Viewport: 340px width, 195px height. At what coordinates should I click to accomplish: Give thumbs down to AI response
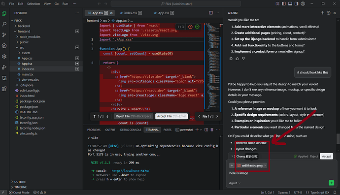click(243, 59)
